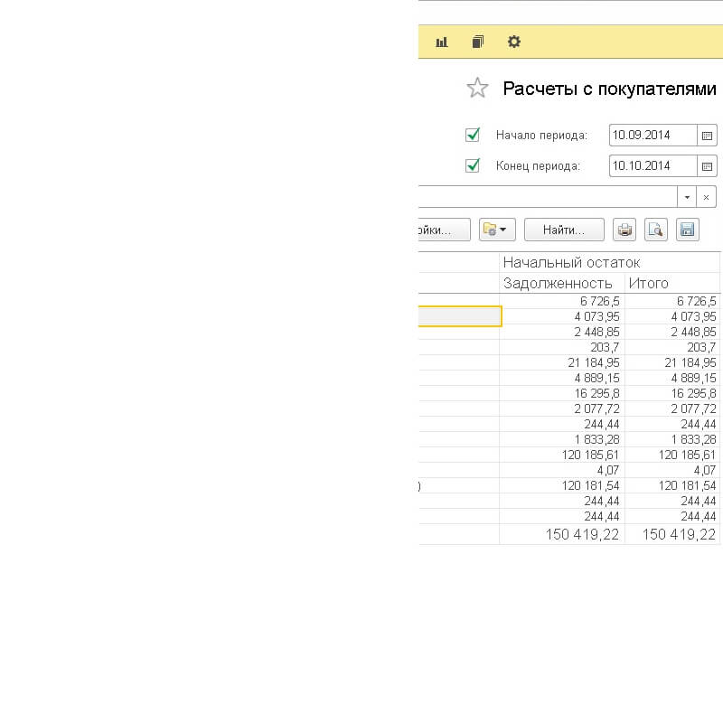Add report to favorites with star
Viewport: 723px width, 723px height.
point(477,88)
